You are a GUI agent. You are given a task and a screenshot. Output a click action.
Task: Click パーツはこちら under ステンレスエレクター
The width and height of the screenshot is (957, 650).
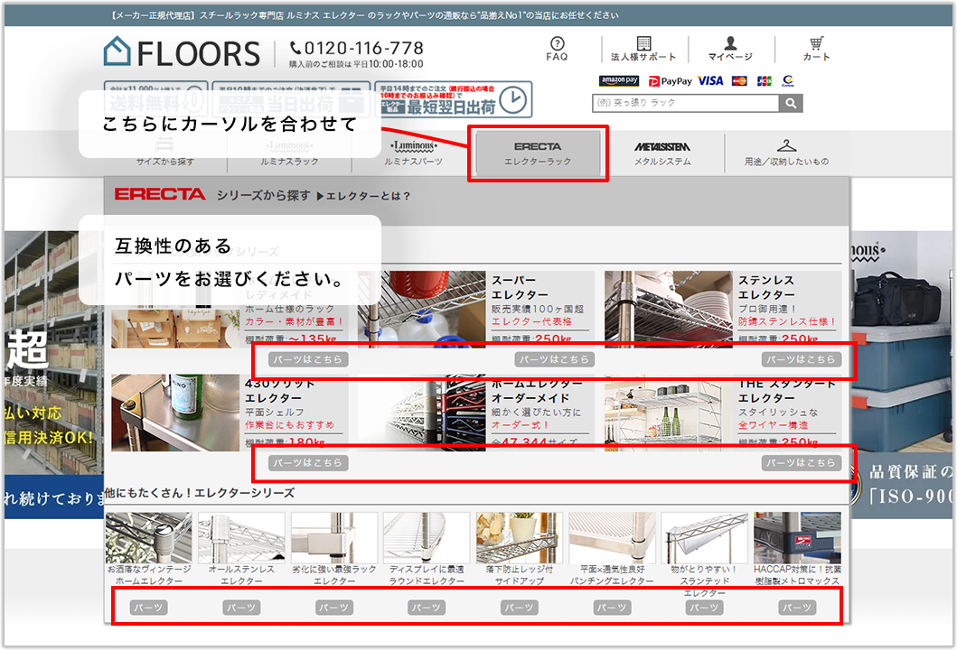point(802,359)
